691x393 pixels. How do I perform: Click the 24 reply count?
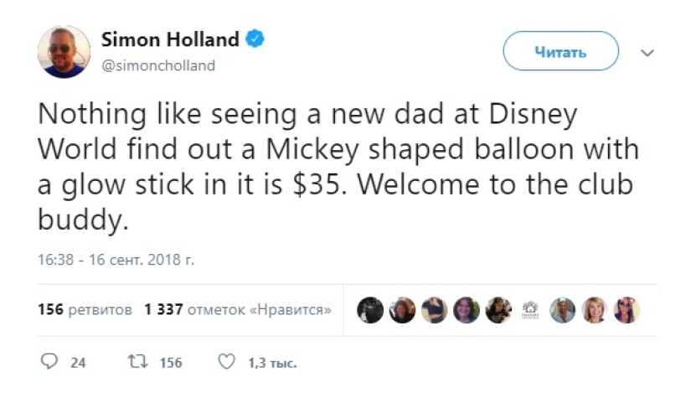click(x=78, y=363)
